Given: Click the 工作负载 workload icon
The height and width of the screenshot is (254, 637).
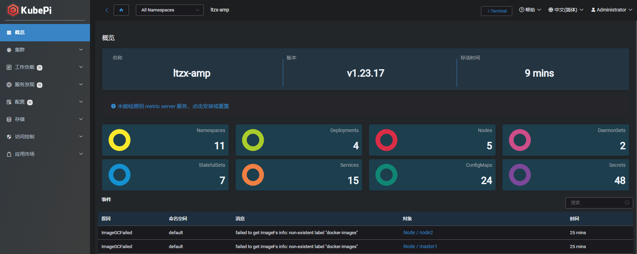Looking at the screenshot, I should point(9,67).
